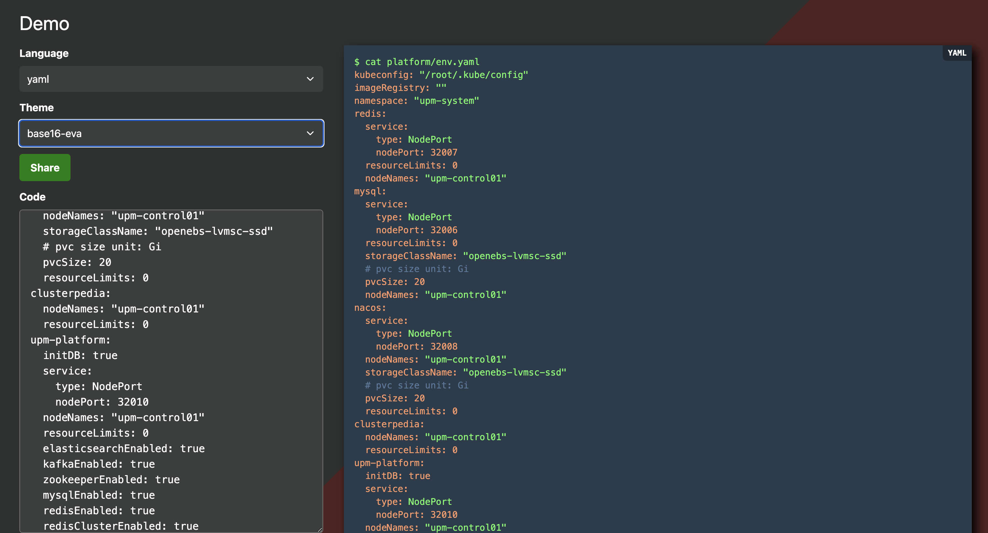Click 'elasticsearchEnabled: true' in the Code textarea
The image size is (988, 533).
[124, 449]
